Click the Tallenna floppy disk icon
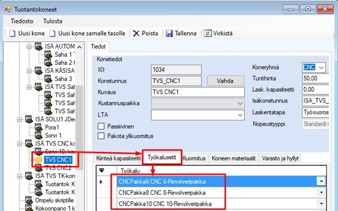Viewport: 338px width, 211px height. (x=169, y=33)
